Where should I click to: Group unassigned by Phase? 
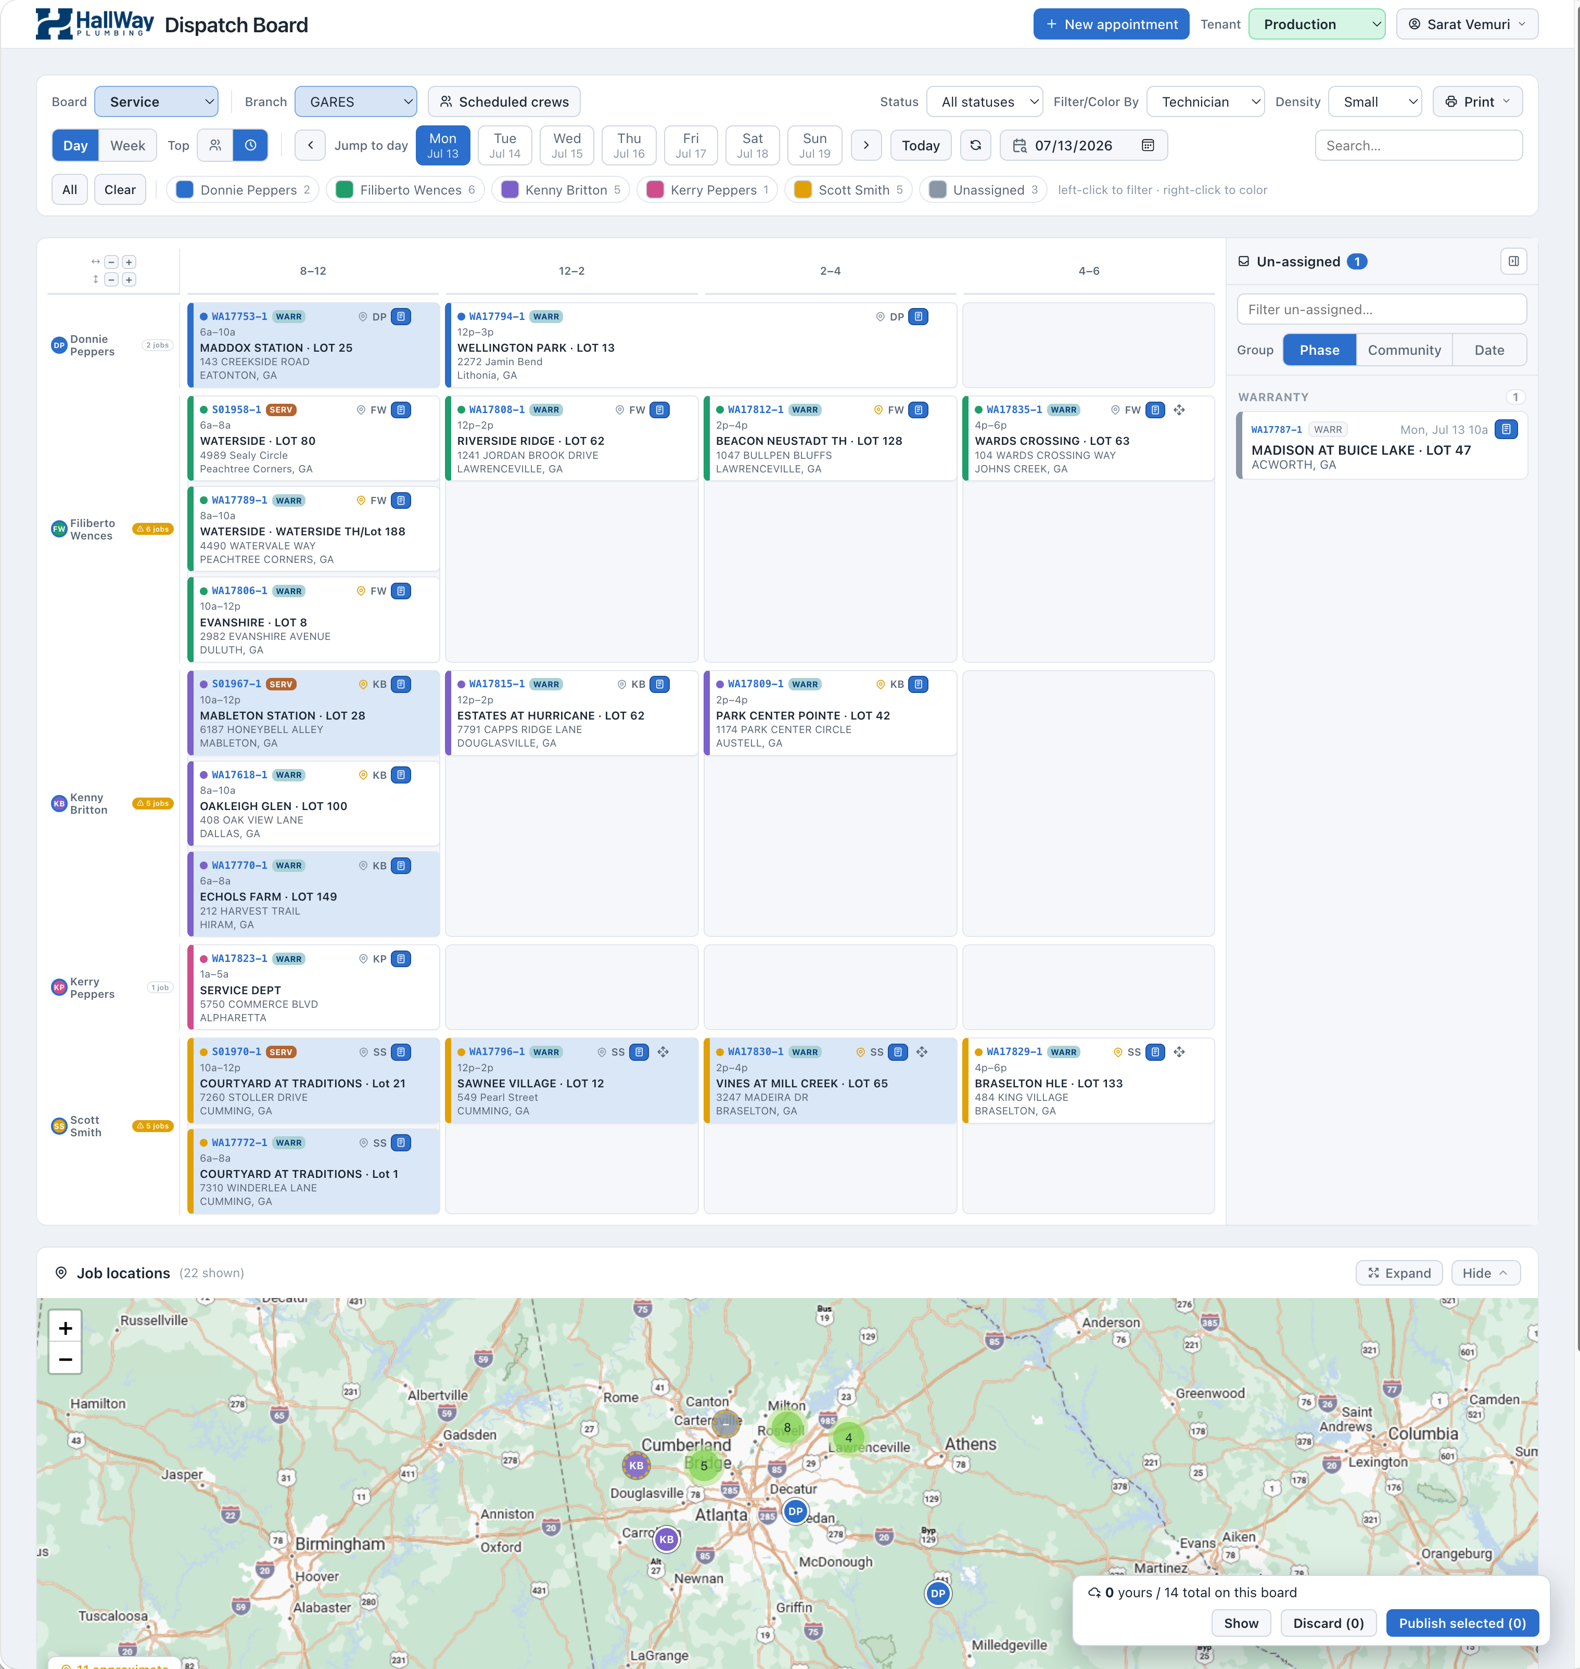click(1319, 350)
